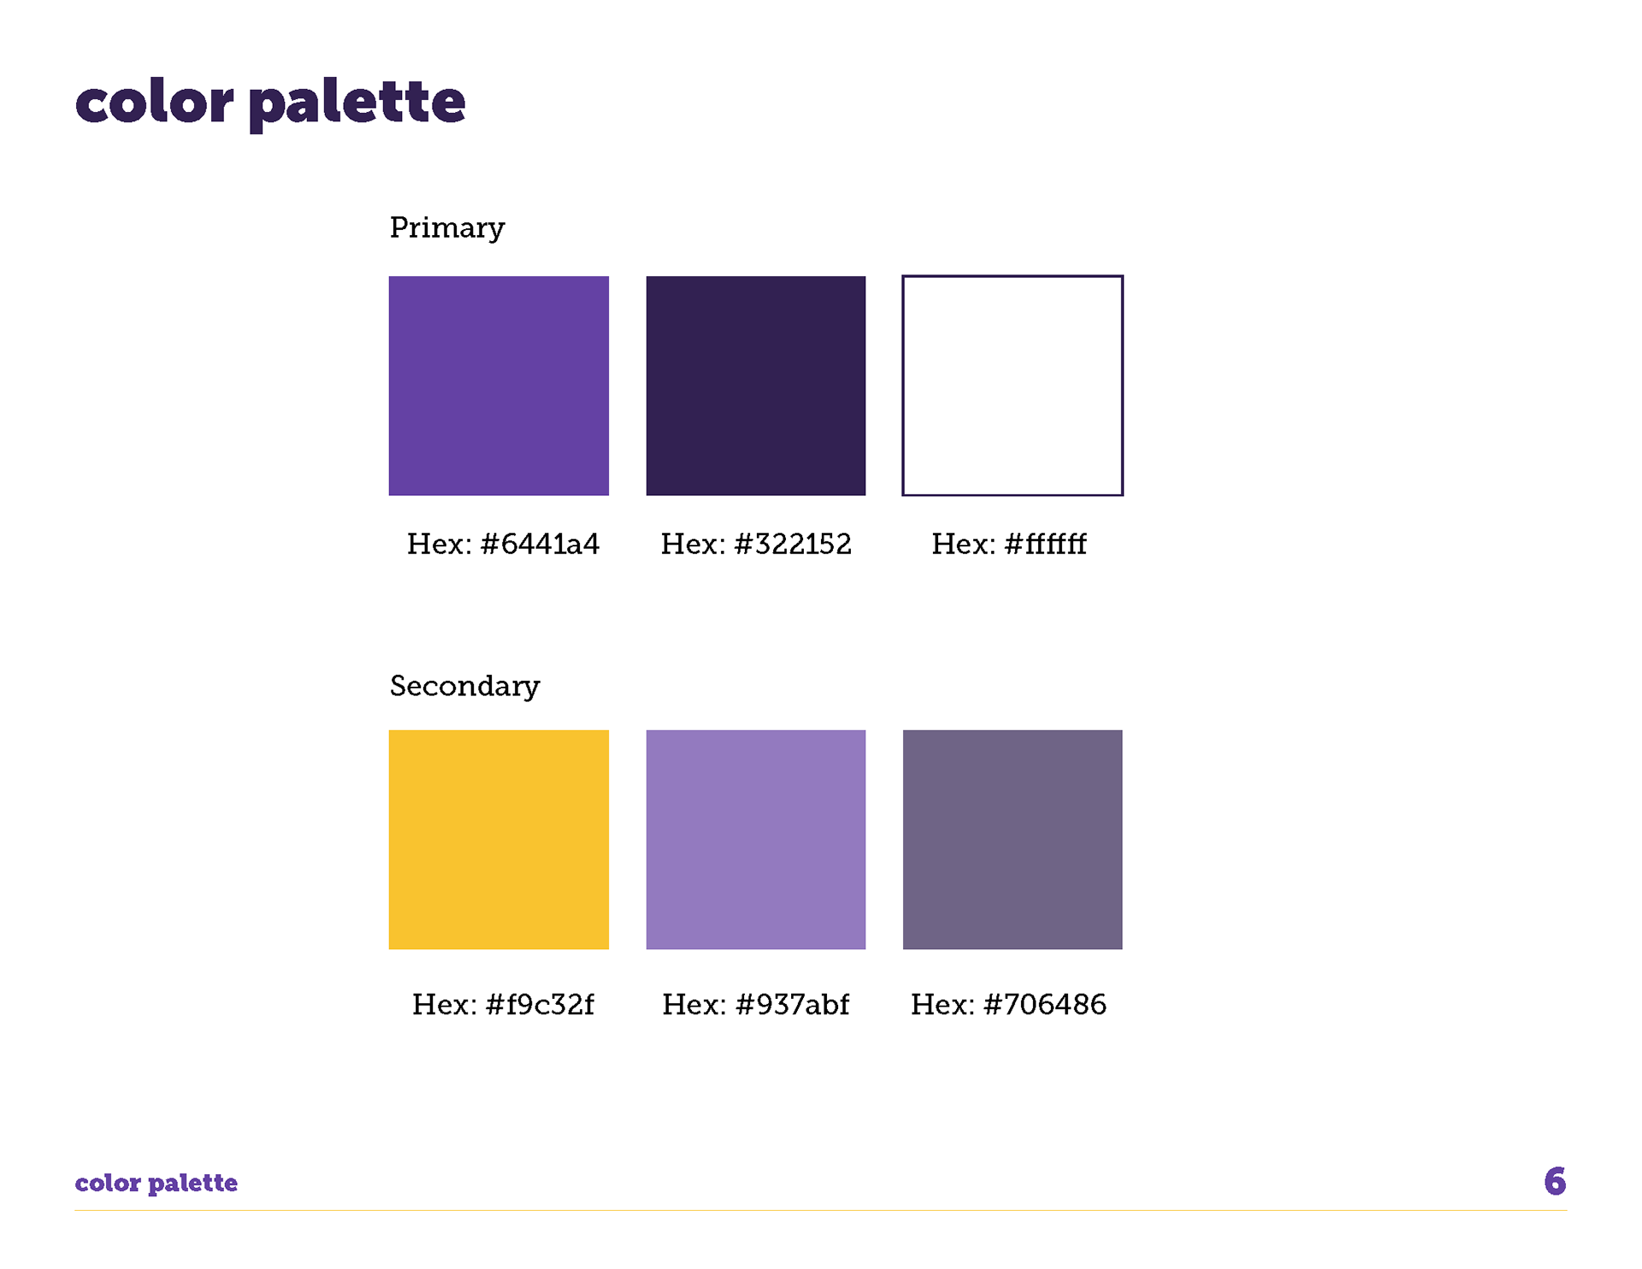
Task: Click the 'Secondary' section heading
Action: point(465,686)
